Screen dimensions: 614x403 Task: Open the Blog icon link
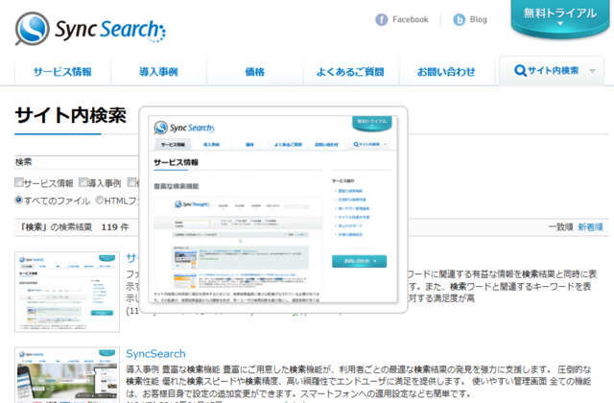[460, 19]
